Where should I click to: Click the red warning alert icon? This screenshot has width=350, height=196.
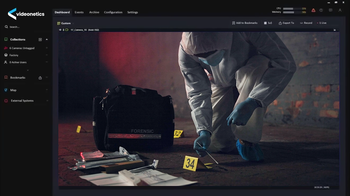[313, 10]
